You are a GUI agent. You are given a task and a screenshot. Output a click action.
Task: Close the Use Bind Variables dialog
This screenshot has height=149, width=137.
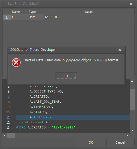[x=131, y=4]
